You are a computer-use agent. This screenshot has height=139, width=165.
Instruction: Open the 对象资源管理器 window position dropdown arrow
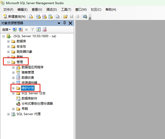pos(59,23)
